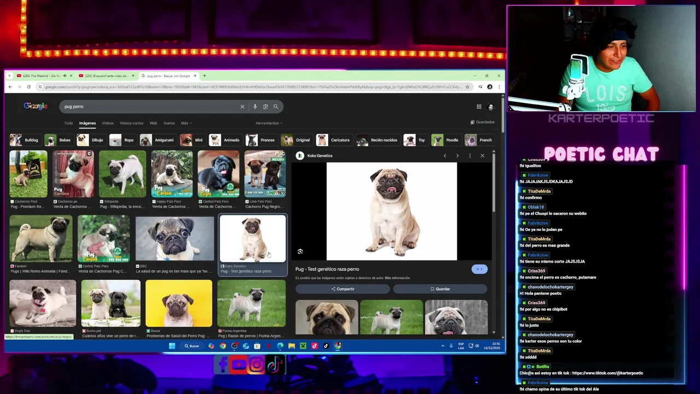The height and width of the screenshot is (394, 700).
Task: Filter images by 'Recién nacidos' chip
Action: coord(377,140)
